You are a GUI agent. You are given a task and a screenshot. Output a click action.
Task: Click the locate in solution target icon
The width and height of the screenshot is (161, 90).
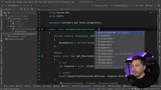click(21, 9)
